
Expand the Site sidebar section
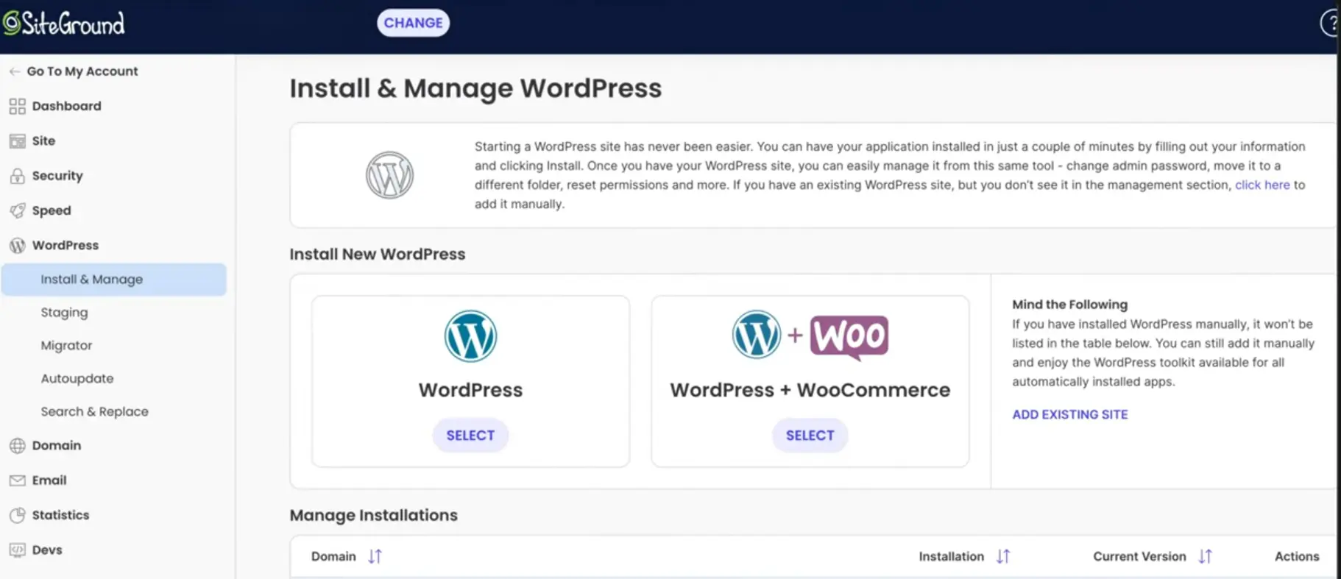pyautogui.click(x=43, y=141)
